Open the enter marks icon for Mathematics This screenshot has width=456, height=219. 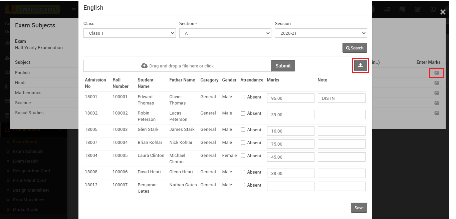point(437,93)
